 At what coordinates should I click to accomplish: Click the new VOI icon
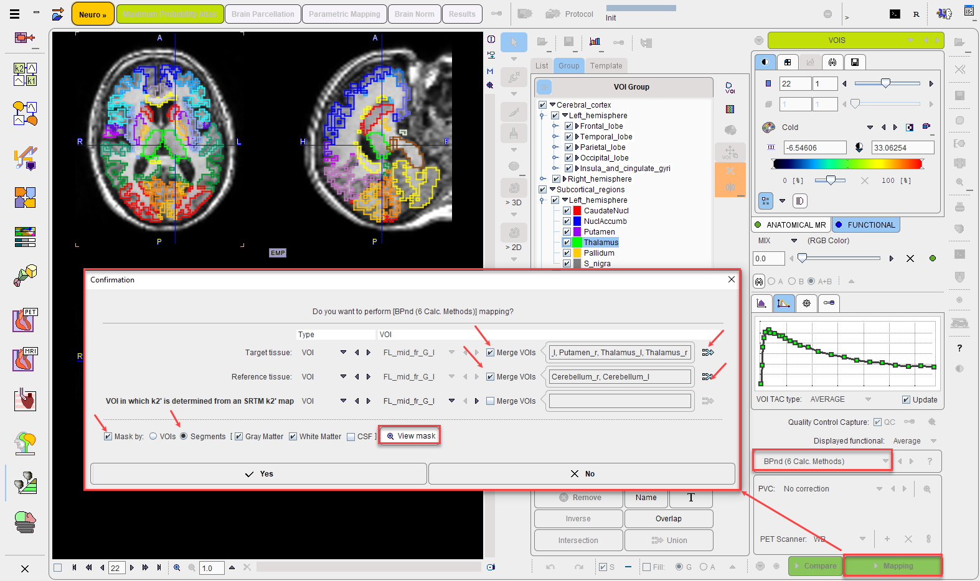click(730, 88)
